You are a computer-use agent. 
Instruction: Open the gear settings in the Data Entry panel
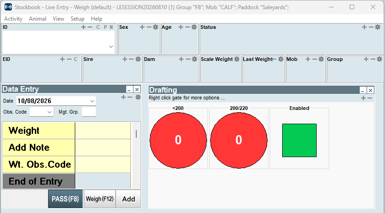(x=138, y=97)
